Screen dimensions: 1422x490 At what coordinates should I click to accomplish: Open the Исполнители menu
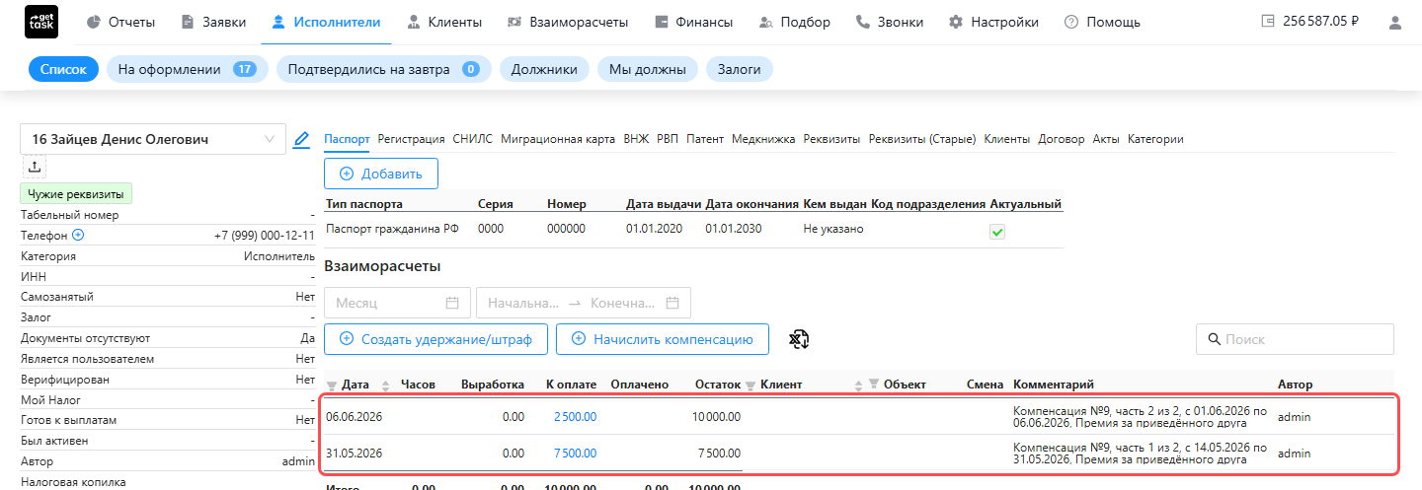326,22
